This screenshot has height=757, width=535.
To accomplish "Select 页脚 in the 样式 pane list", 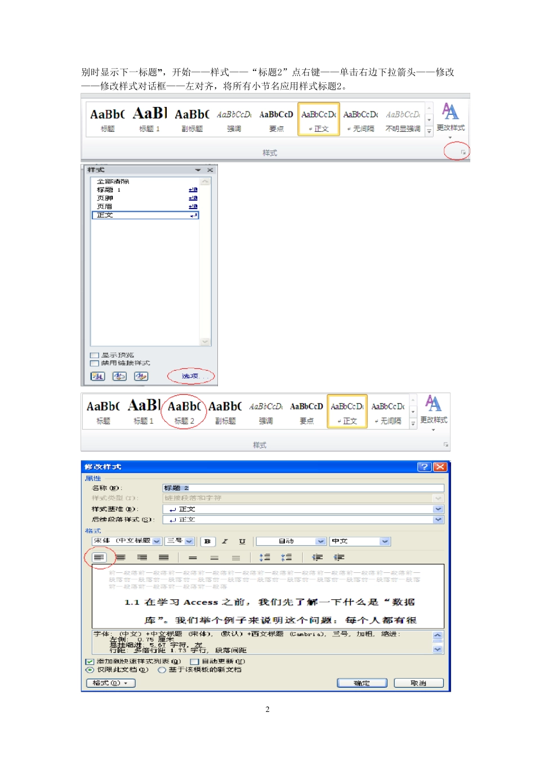I will (x=145, y=198).
